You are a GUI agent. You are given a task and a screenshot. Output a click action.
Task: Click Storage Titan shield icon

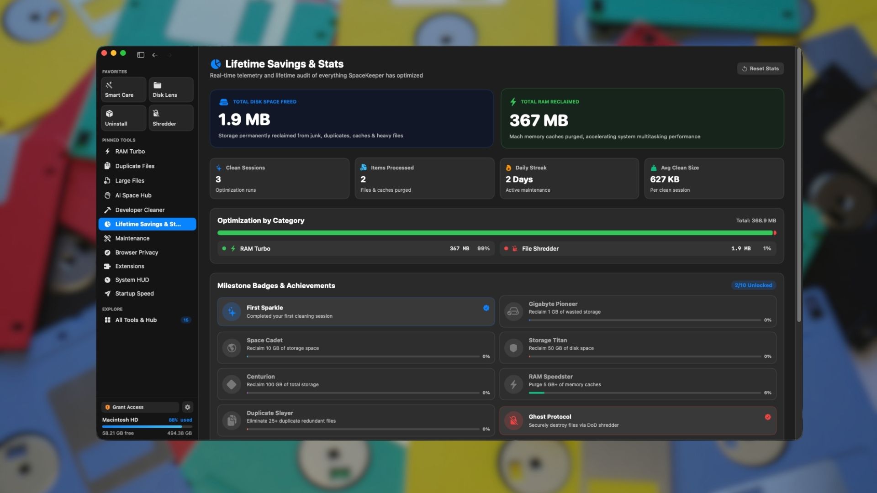[513, 348]
